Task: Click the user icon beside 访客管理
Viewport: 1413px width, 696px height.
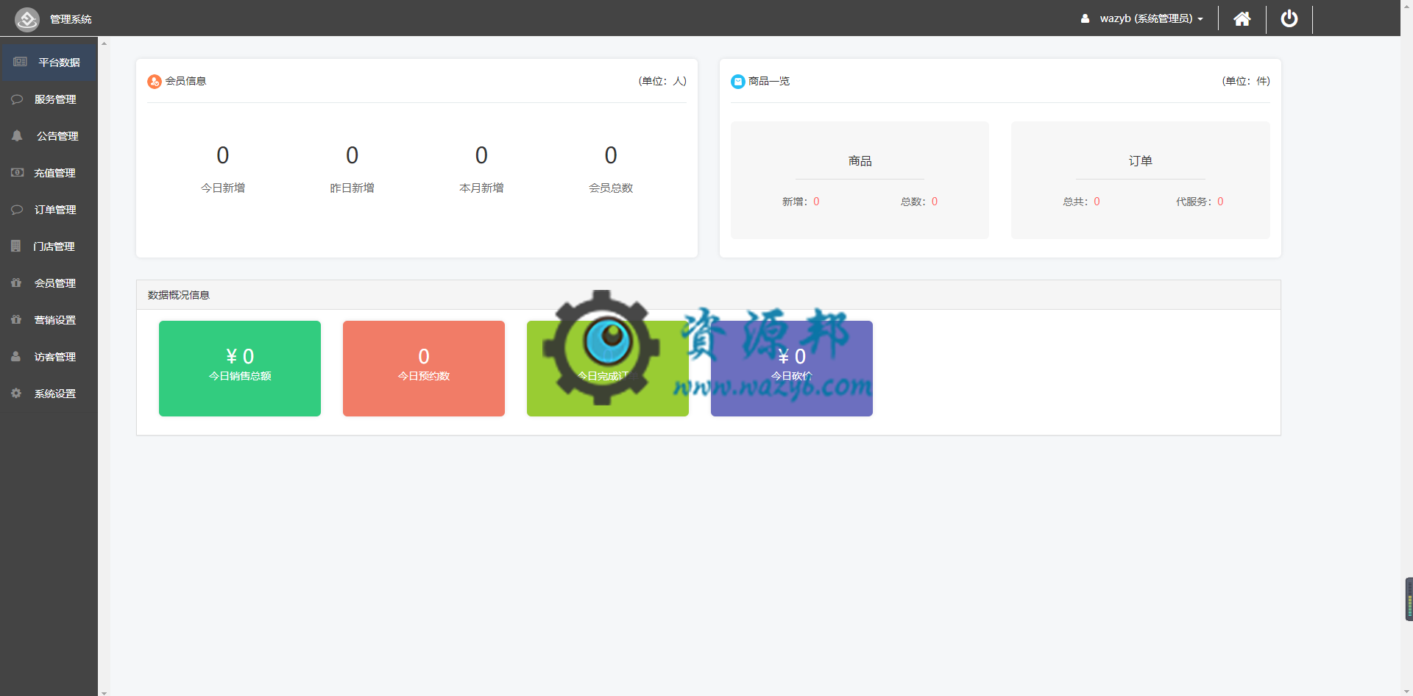Action: pos(15,356)
